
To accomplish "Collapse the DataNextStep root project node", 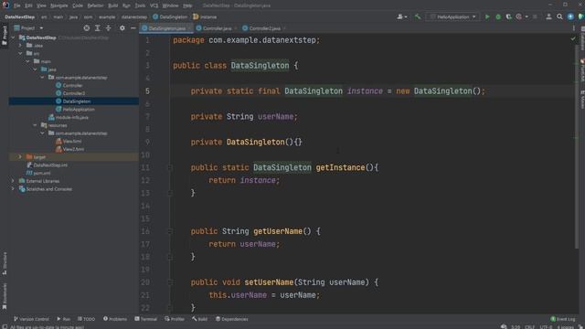I will pyautogui.click(x=13, y=37).
